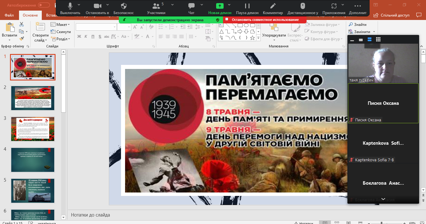
Task: Select Kaptenkova Sofia participant tile
Action: (383, 143)
